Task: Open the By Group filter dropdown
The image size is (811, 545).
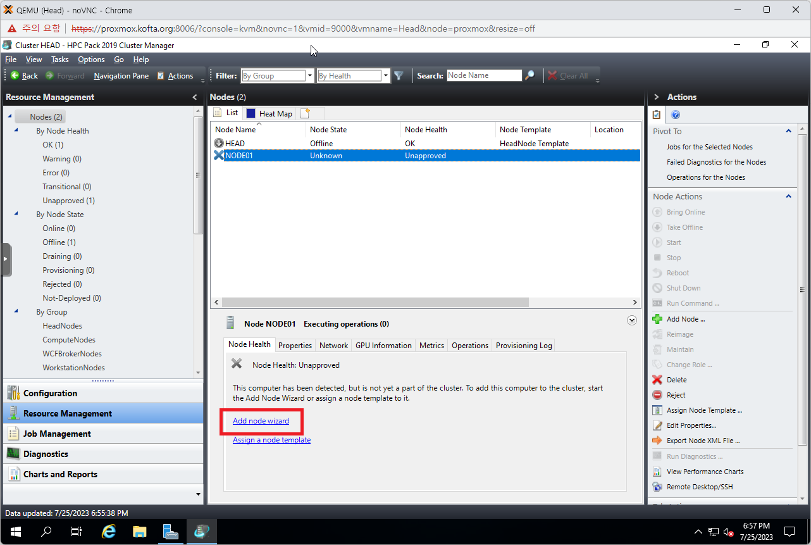Action: [x=309, y=76]
